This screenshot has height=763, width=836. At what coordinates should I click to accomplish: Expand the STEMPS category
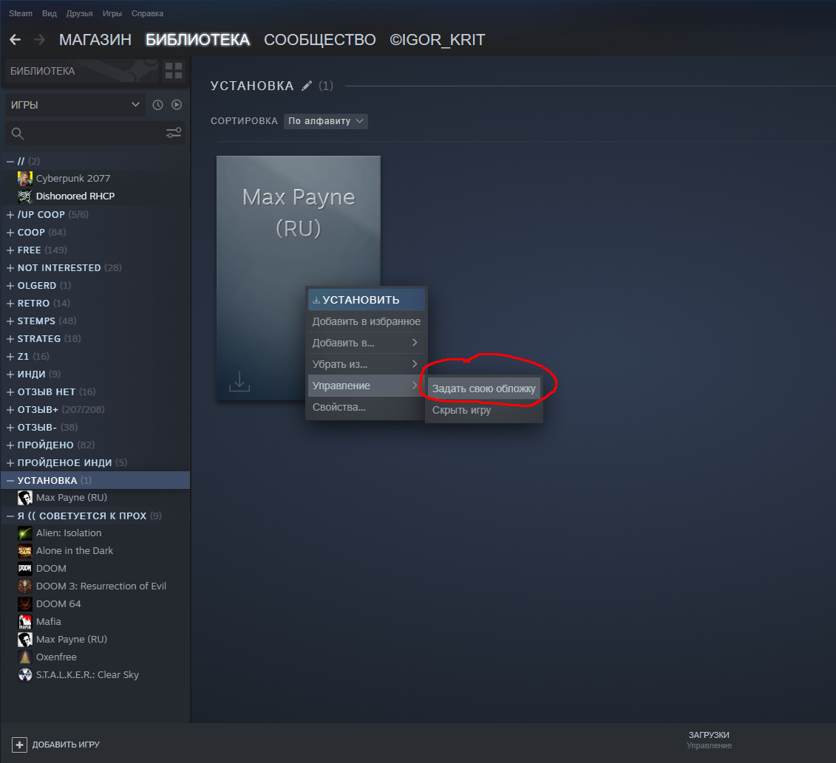(10, 321)
